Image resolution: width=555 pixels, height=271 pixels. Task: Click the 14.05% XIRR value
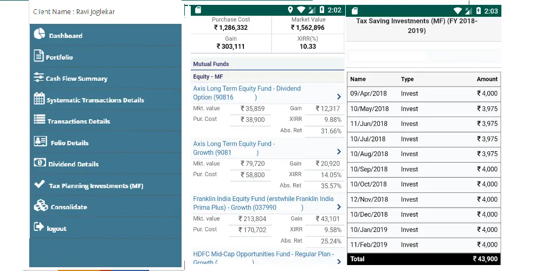(333, 175)
